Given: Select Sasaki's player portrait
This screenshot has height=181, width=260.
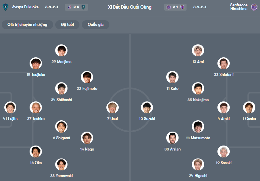Looking at the screenshot, I should 223,151.
